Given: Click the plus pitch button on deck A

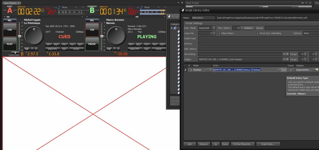Looking at the screenshot, I should pos(36,49).
